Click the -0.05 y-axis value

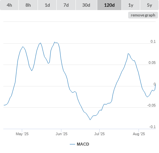[151, 105]
